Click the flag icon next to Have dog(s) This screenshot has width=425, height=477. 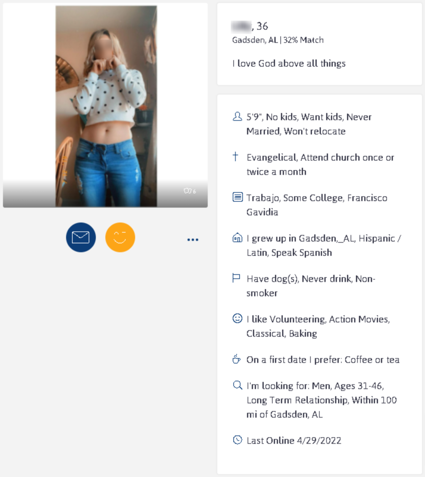pos(237,278)
